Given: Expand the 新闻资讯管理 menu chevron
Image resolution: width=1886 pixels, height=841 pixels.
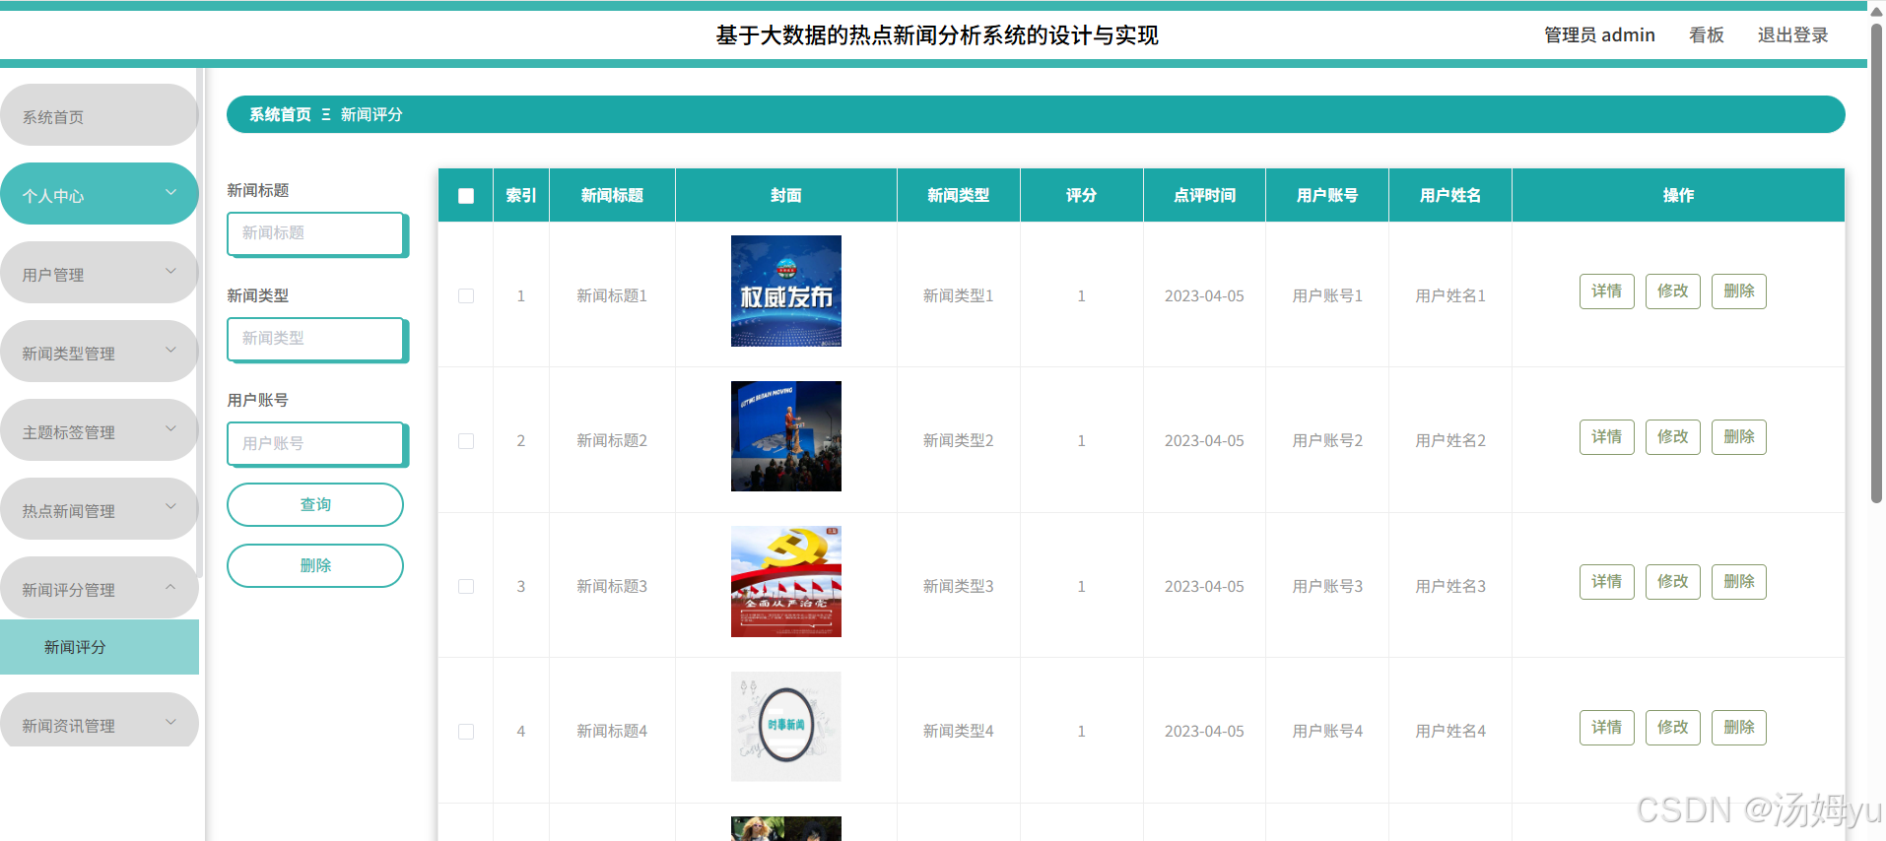Looking at the screenshot, I should (x=170, y=723).
